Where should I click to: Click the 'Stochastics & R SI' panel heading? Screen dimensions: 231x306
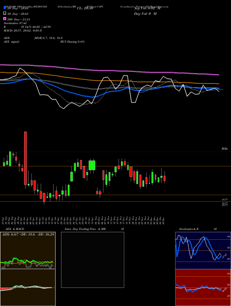tap(198, 229)
